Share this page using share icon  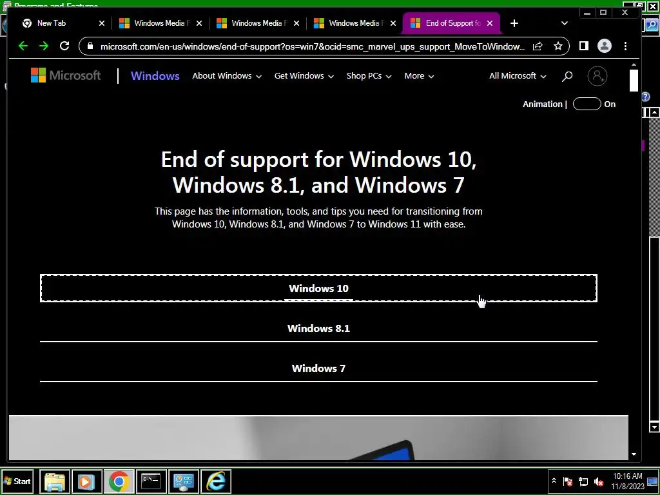click(538, 46)
